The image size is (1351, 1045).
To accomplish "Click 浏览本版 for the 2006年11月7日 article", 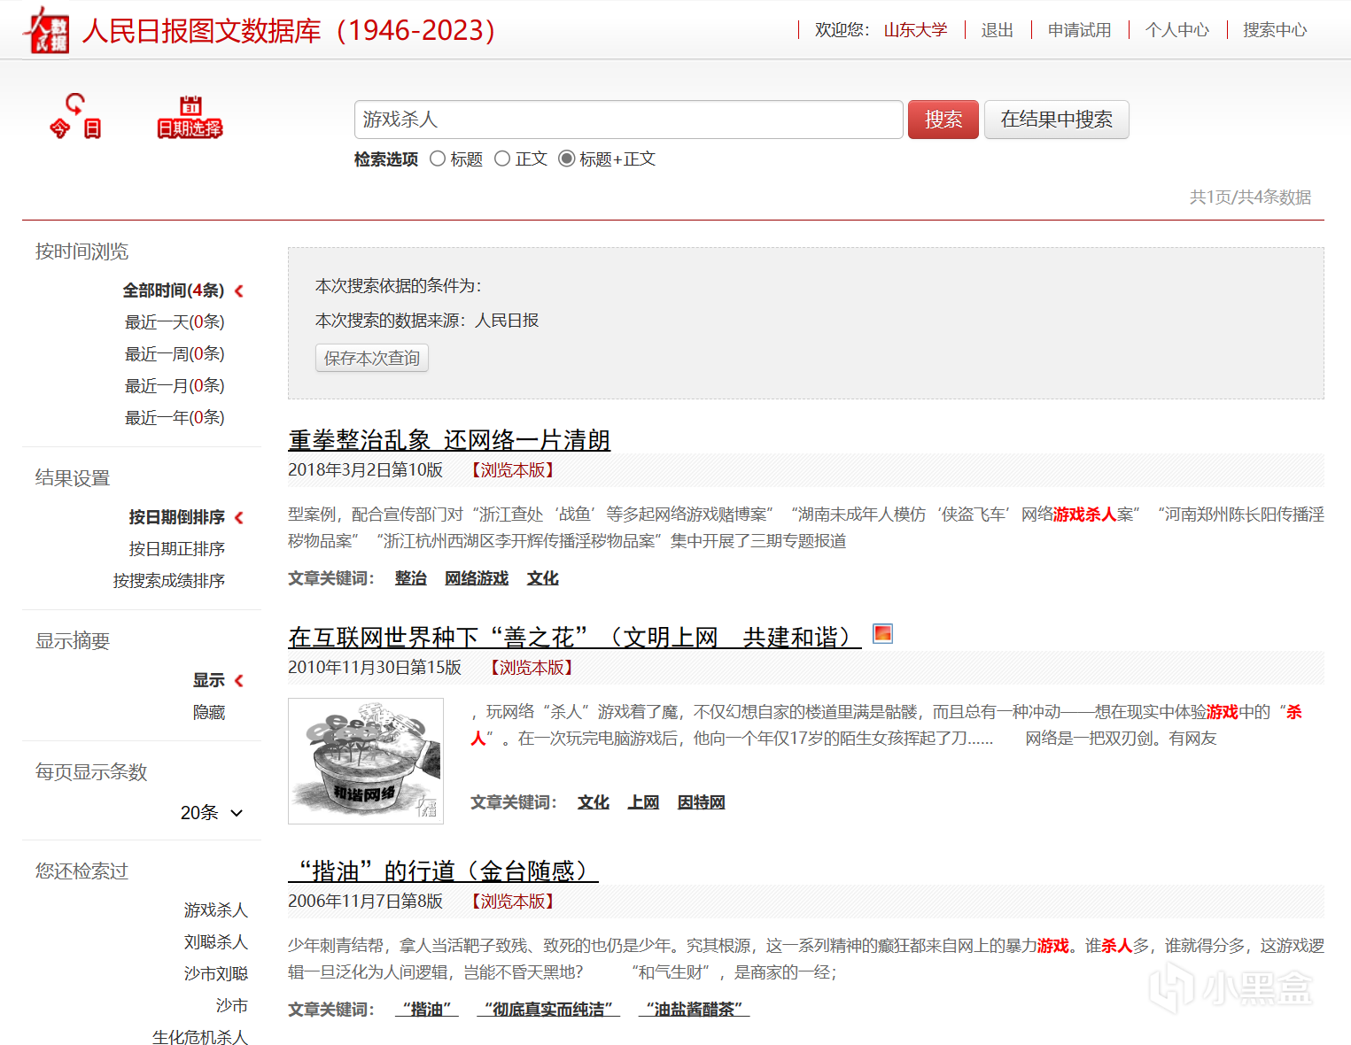I will pos(513,902).
